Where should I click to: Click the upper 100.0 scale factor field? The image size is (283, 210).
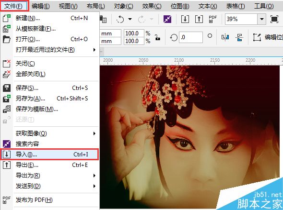[134, 33]
